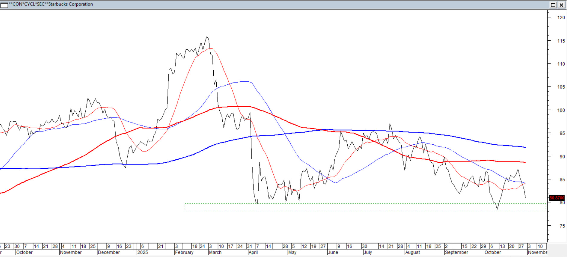This screenshot has width=567, height=257.
Task: Click the 100 price axis label
Action: pyautogui.click(x=561, y=110)
